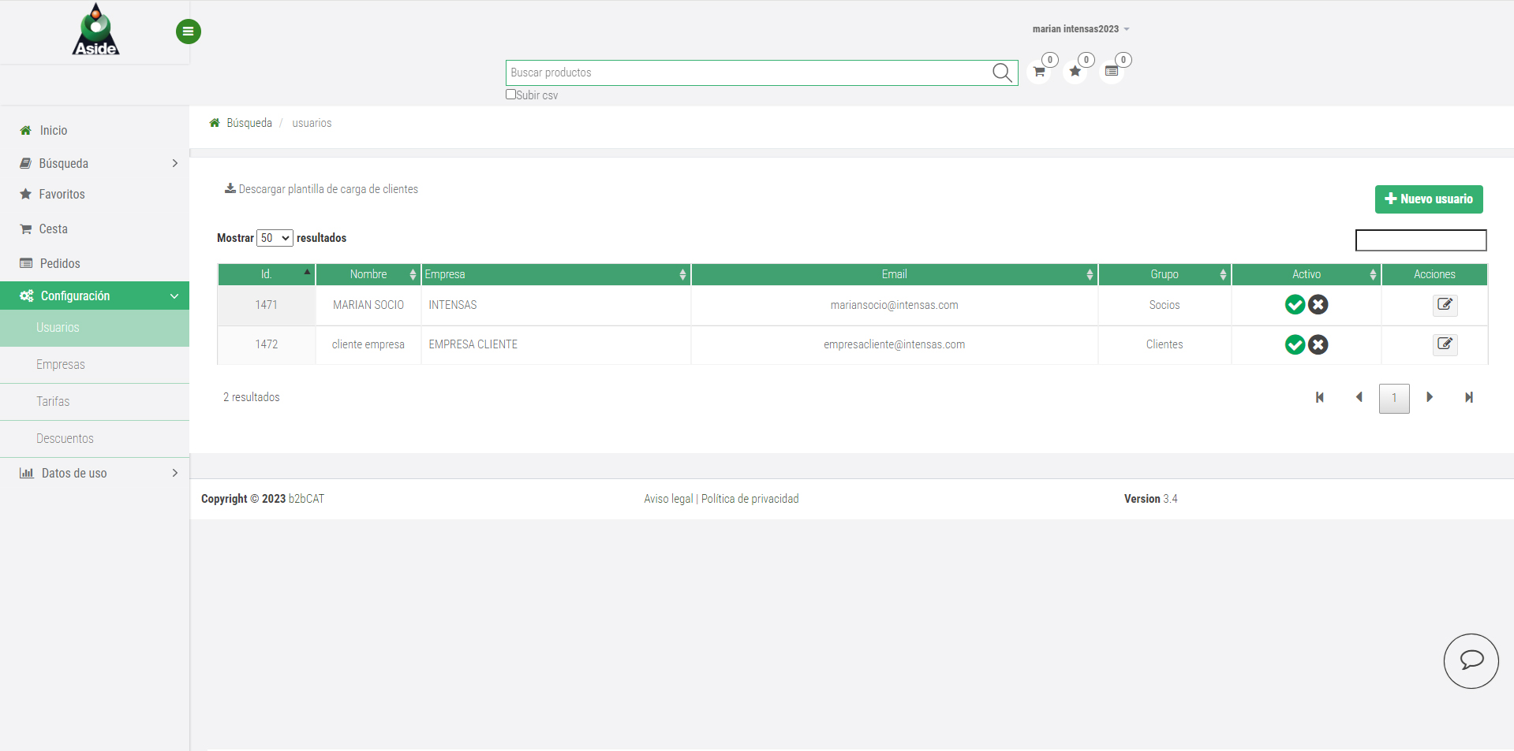Open the chat bubble widget
This screenshot has width=1514, height=751.
pos(1471,660)
